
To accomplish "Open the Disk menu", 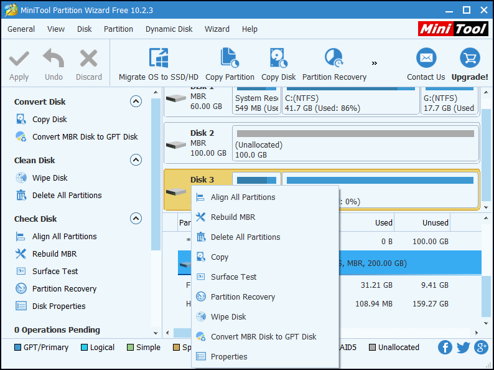I will tap(84, 29).
